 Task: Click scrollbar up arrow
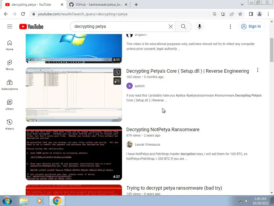[x=272, y=21]
